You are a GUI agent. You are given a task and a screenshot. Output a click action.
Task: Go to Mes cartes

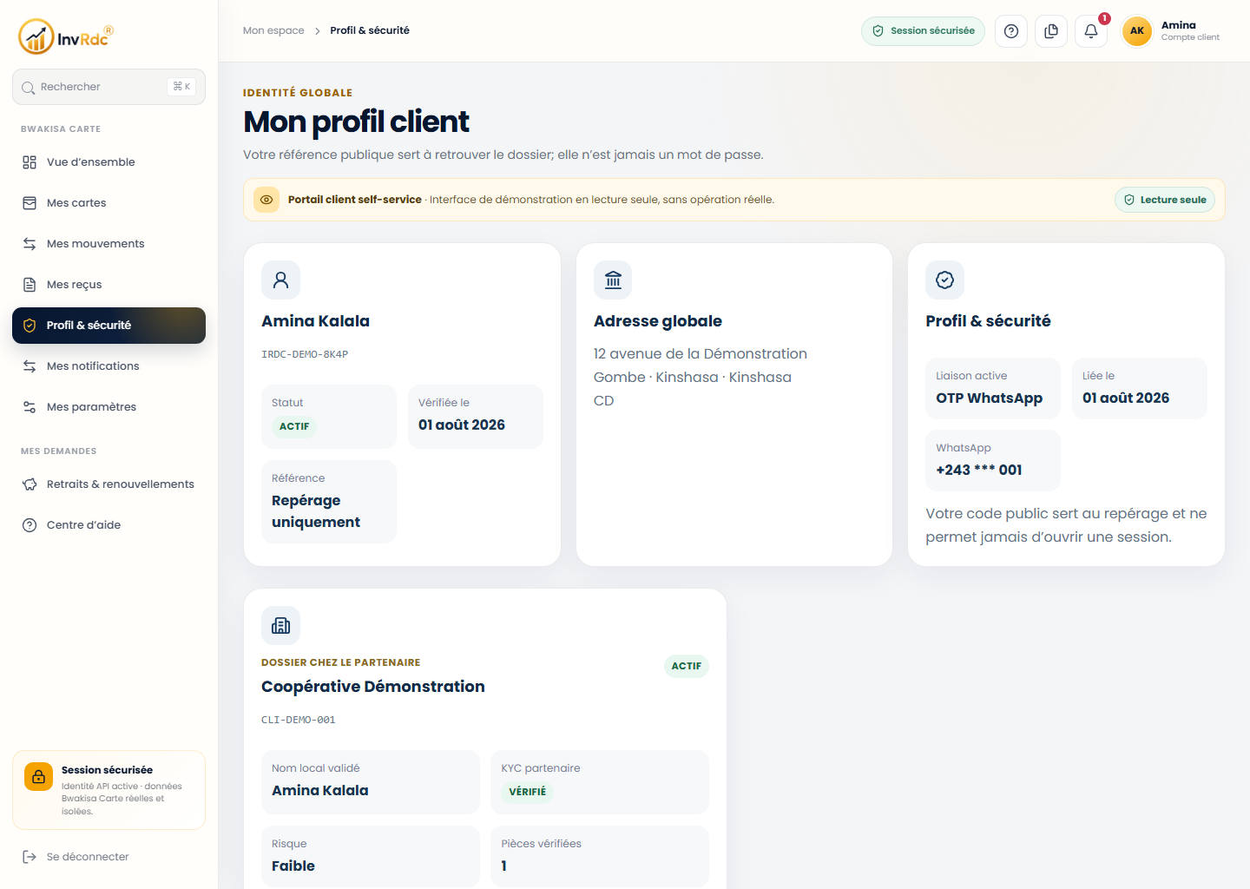[x=109, y=203]
